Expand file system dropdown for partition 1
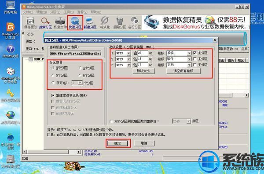 pos(128,53)
